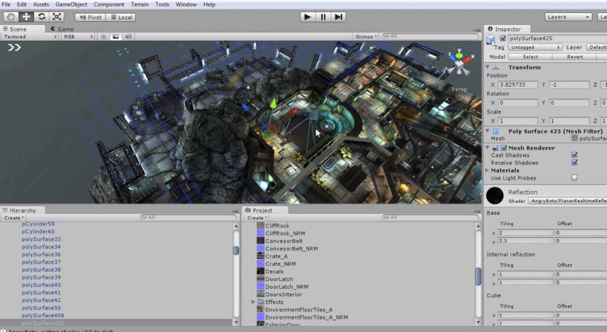Click the Crate_A texture icon
Image resolution: width=607 pixels, height=332 pixels.
click(x=260, y=256)
